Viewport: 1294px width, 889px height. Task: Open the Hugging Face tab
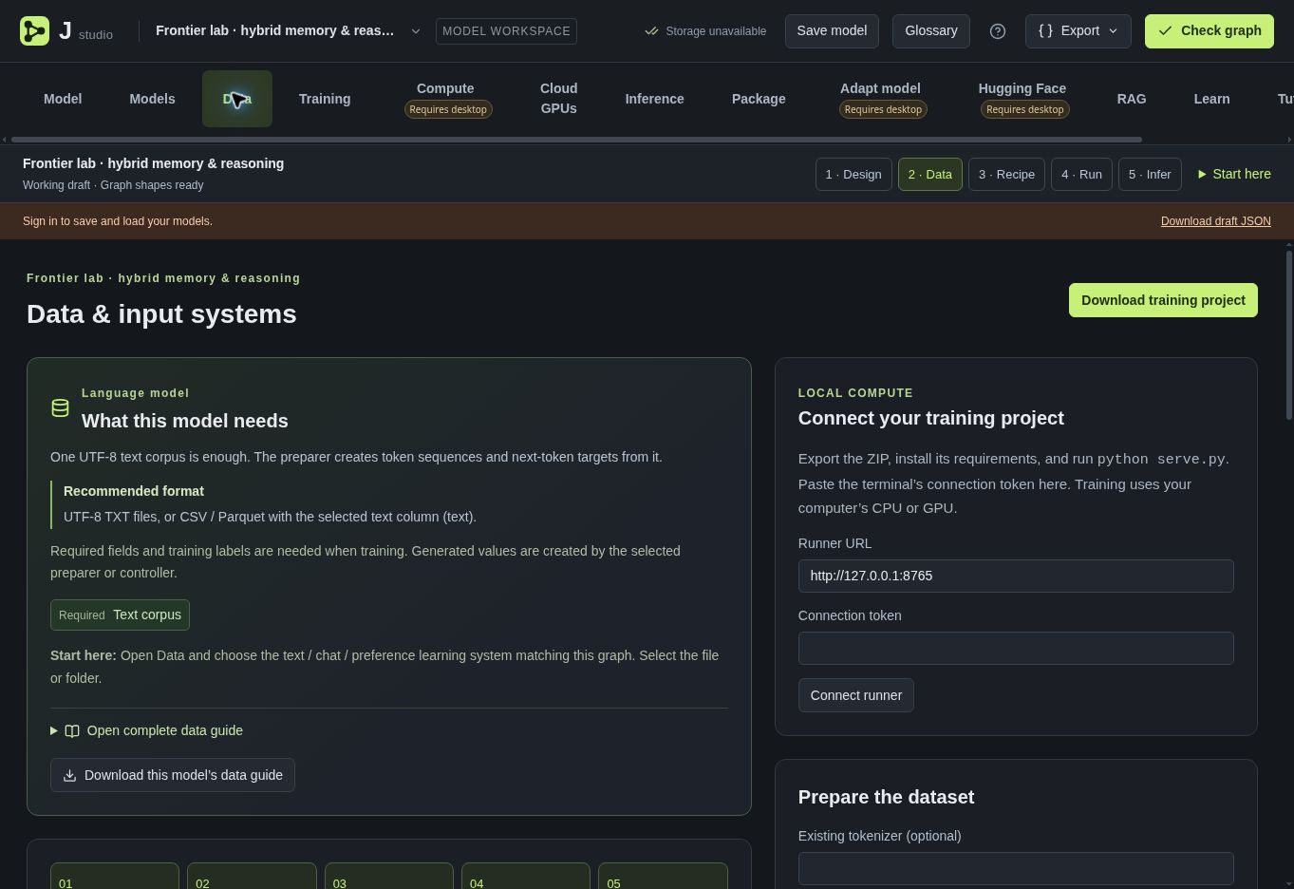[1022, 99]
